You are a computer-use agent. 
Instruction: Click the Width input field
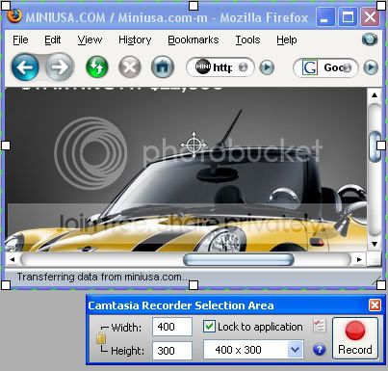[172, 327]
